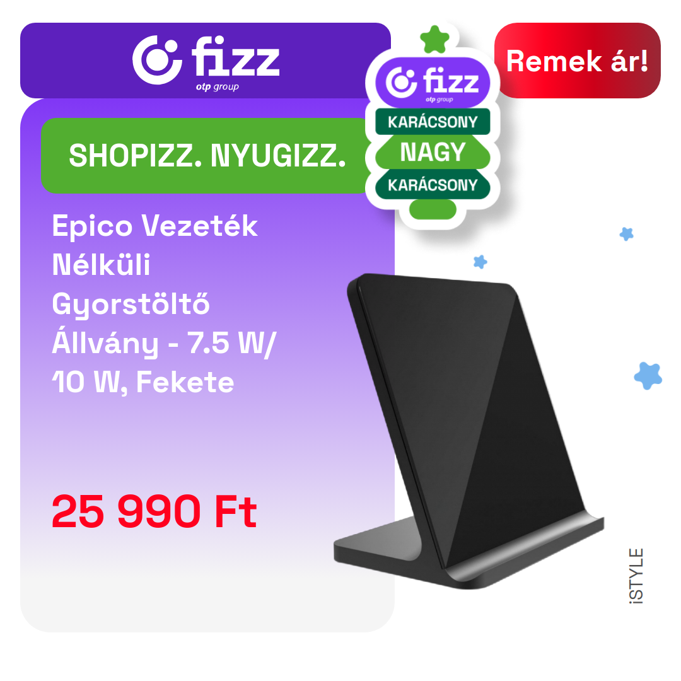
Task: Click the green tree trunk base shape
Action: click(433, 209)
